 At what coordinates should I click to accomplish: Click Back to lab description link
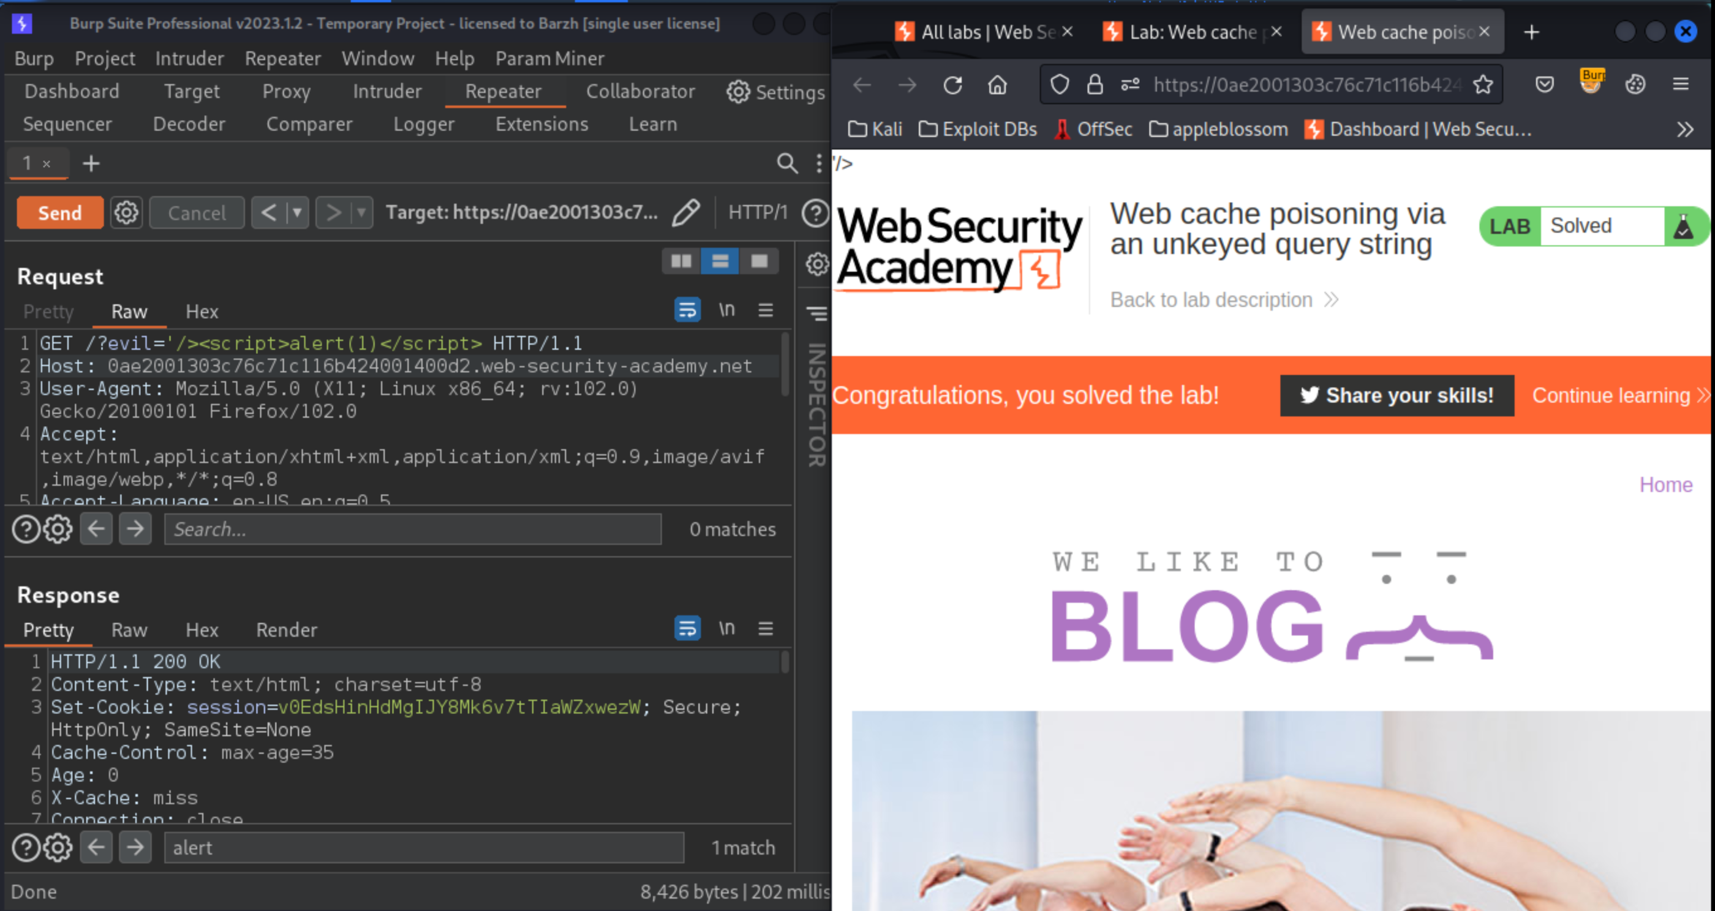tap(1224, 300)
